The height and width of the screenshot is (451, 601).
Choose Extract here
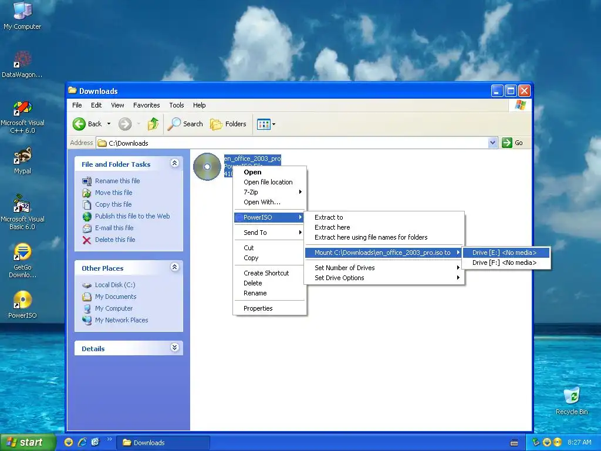pos(384,227)
